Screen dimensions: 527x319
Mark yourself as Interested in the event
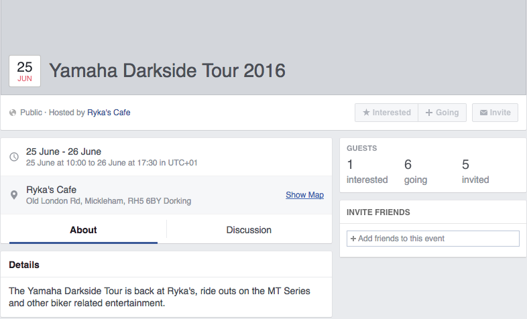[x=386, y=113]
